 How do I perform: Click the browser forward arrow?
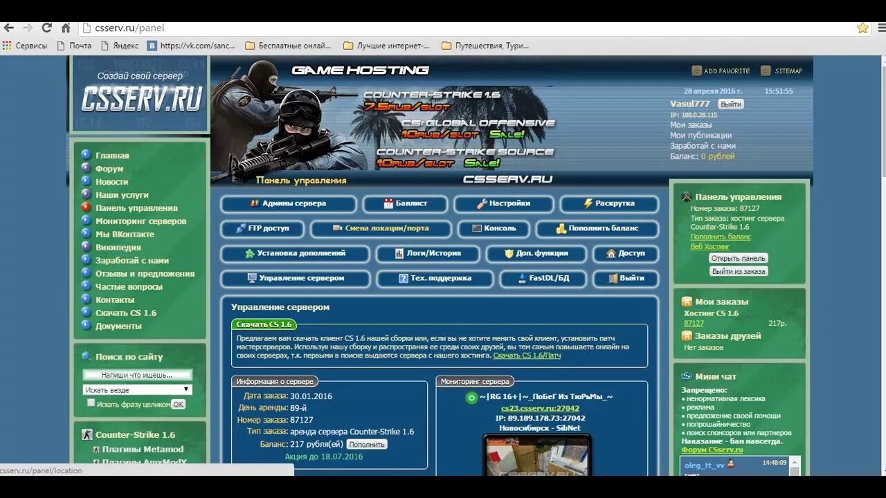pyautogui.click(x=28, y=28)
